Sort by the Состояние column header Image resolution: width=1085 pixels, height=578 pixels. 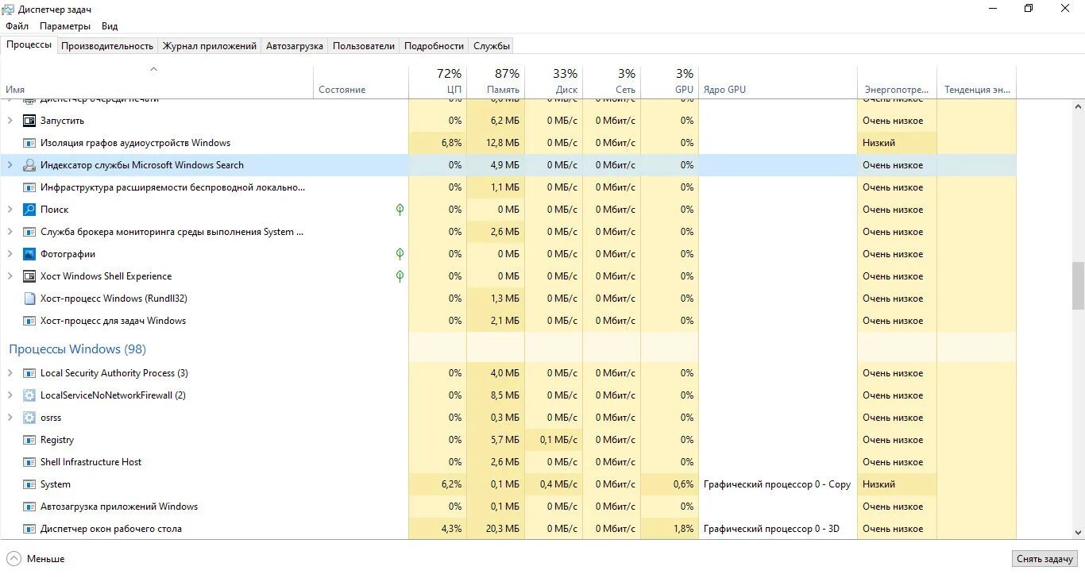[361, 81]
